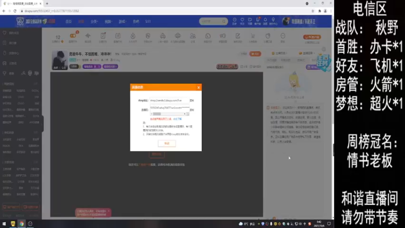Screen dimensions: 405x228
Task: Click the browser address bar
Action: point(166,11)
